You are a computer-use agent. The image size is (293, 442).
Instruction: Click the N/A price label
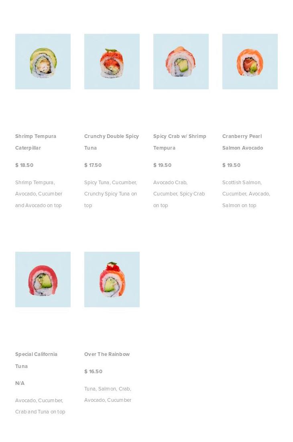coord(20,383)
